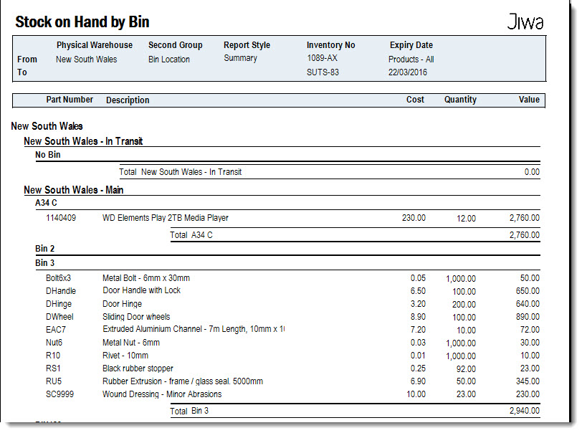Click 'Sliding Door wheels' description

click(136, 317)
